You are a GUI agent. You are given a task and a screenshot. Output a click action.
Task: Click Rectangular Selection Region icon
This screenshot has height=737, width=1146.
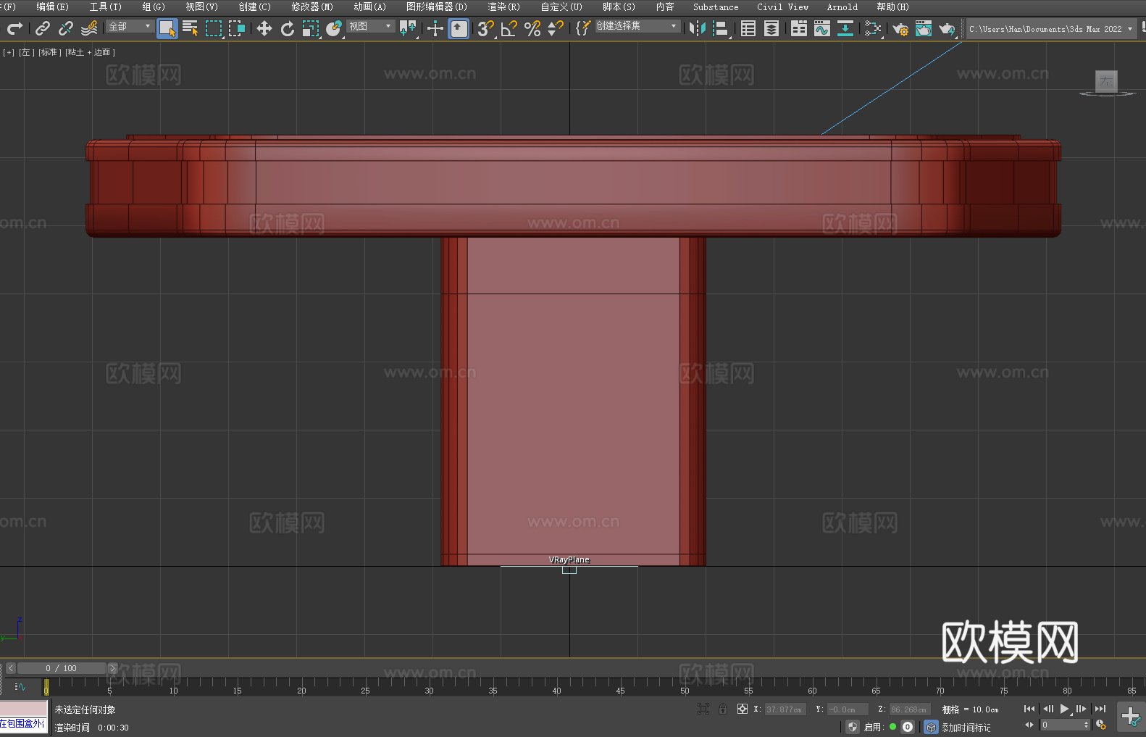click(x=214, y=28)
